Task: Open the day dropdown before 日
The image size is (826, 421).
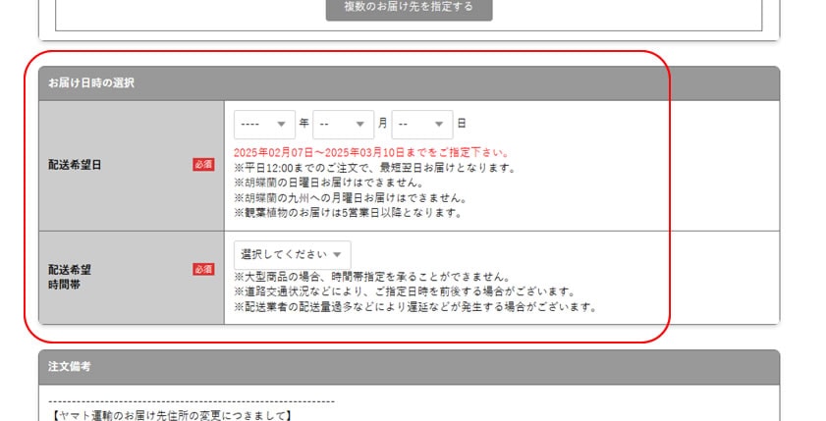Action: (421, 124)
